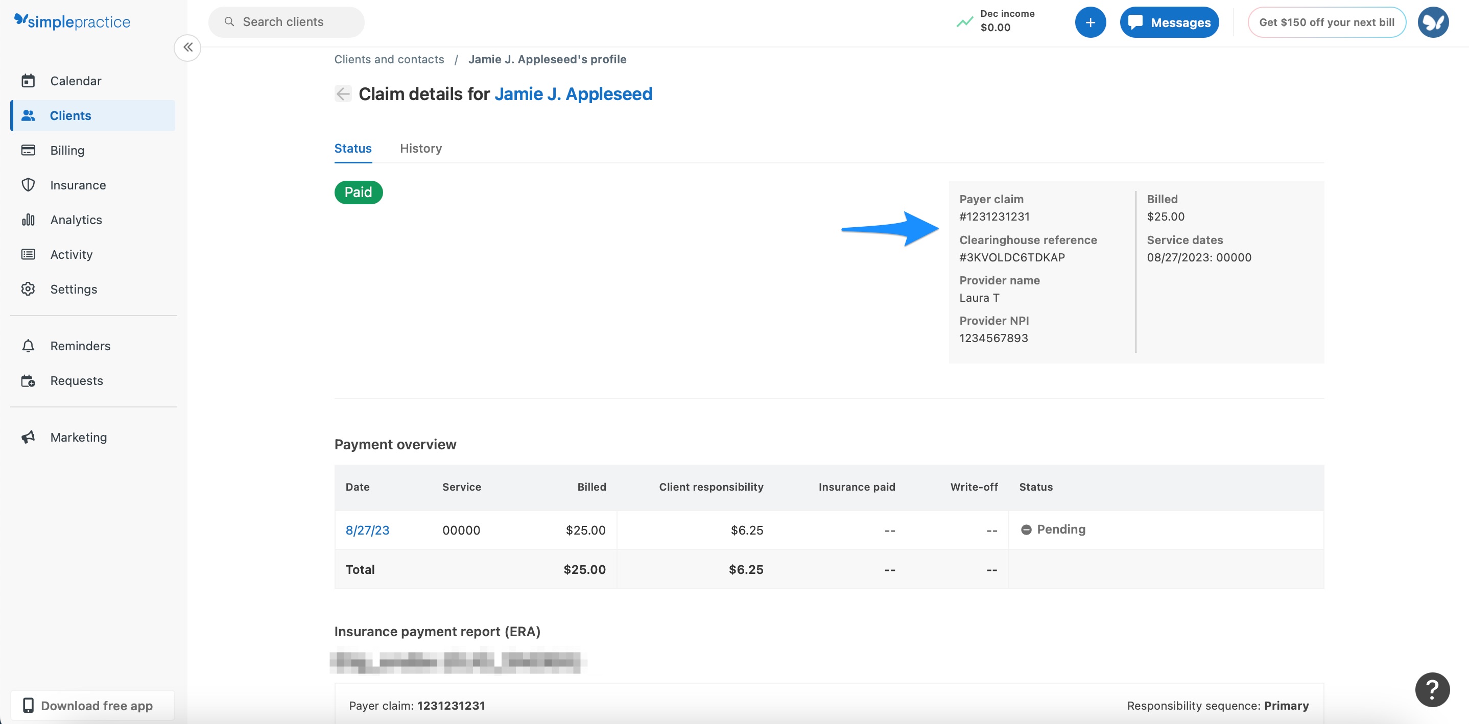Click the Pending status circle icon
This screenshot has height=724, width=1469.
[1026, 529]
